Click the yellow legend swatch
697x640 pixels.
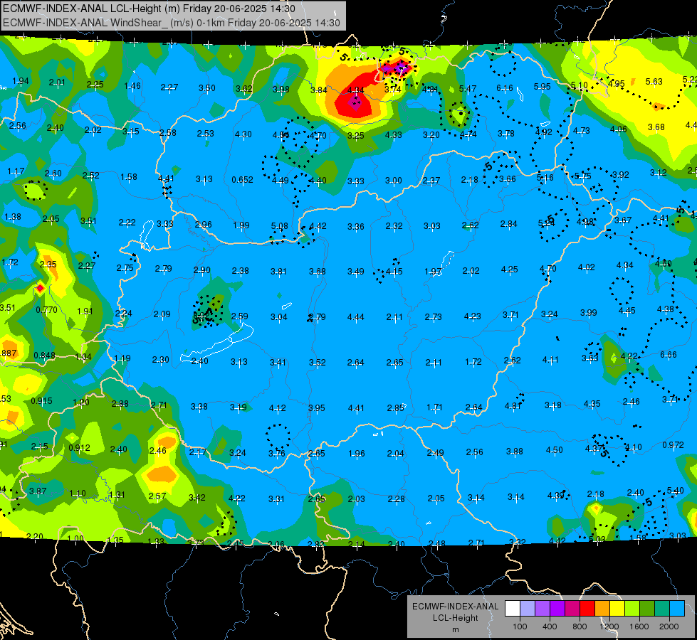(617, 608)
